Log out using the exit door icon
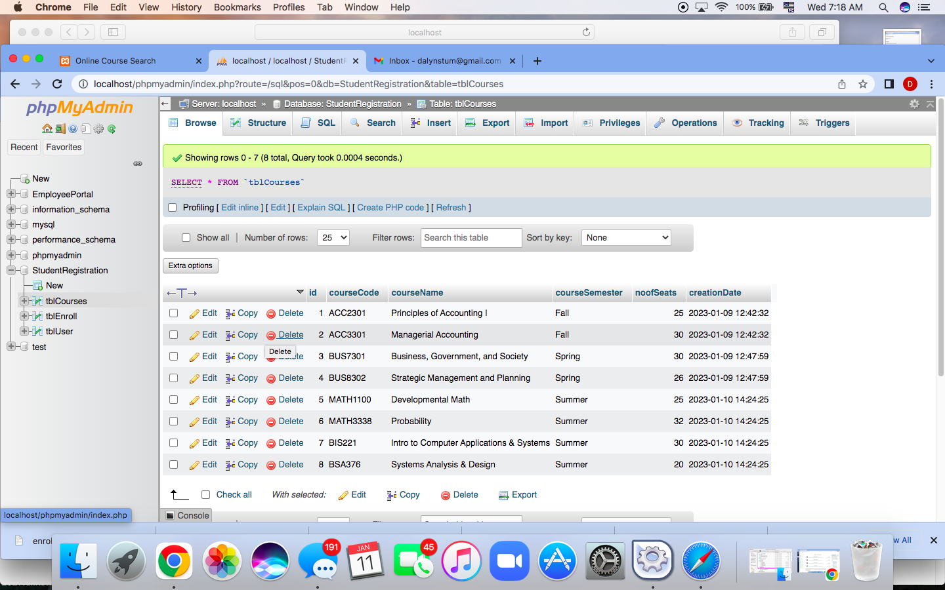The width and height of the screenshot is (945, 590). coord(60,128)
